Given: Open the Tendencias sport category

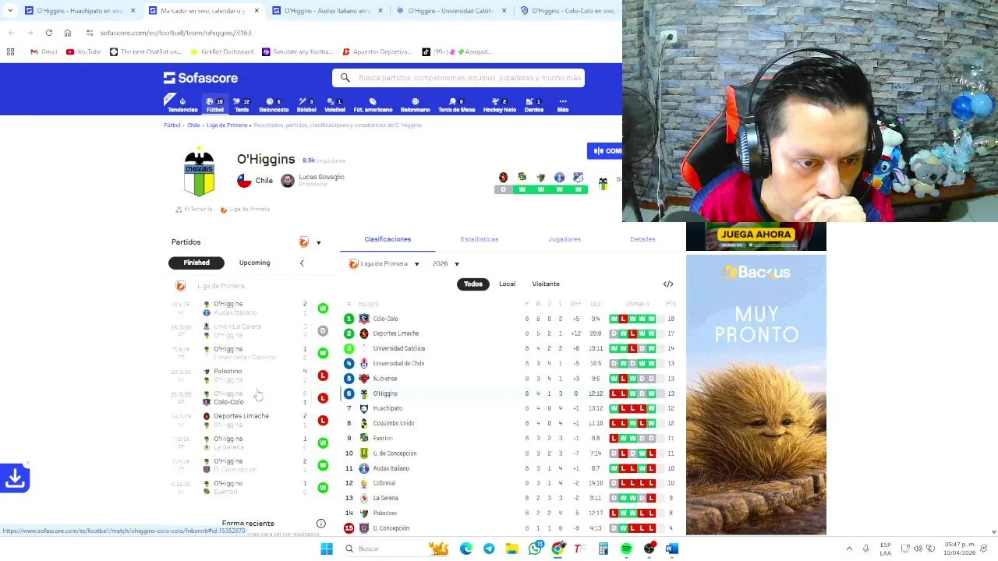Looking at the screenshot, I should (x=182, y=104).
